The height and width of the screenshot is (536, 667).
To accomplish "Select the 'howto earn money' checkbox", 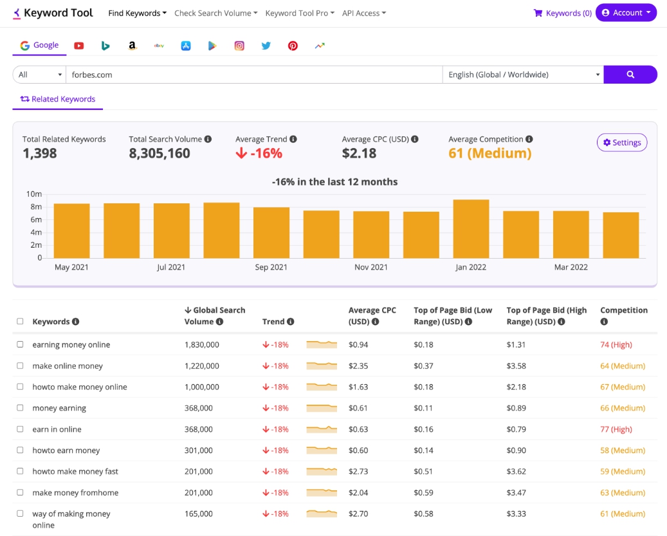I will [x=20, y=450].
